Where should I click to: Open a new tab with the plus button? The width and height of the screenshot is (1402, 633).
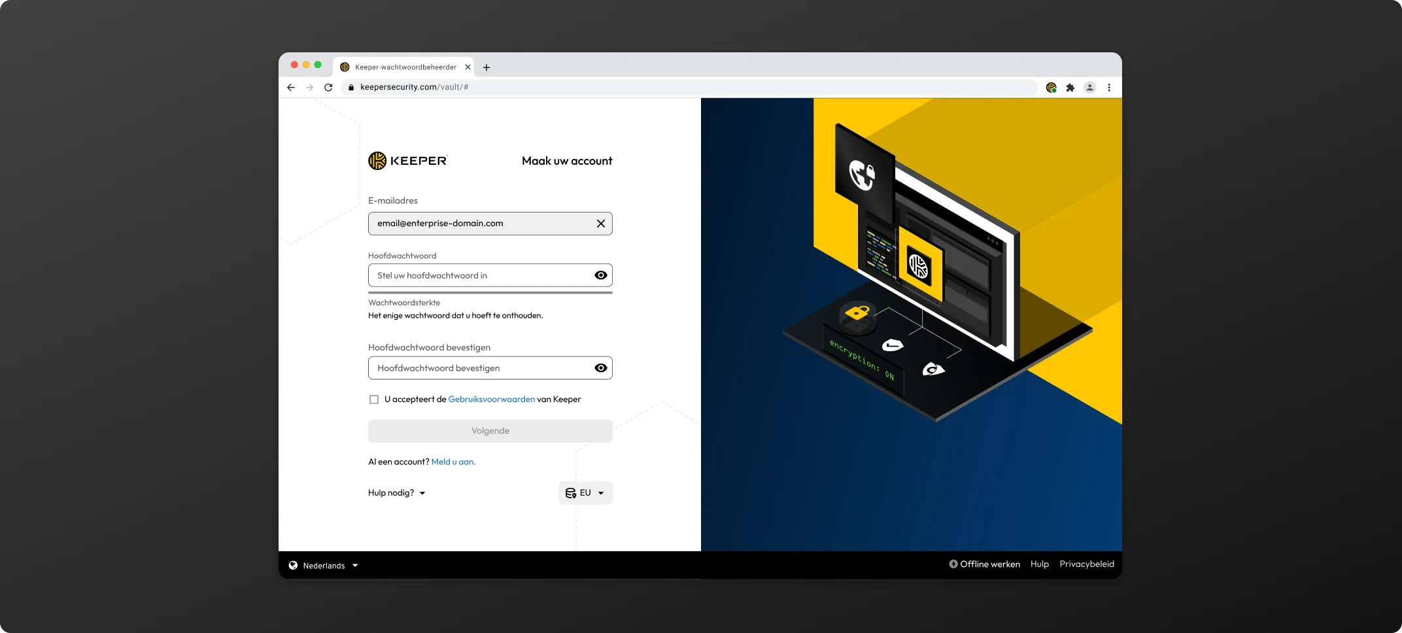(x=487, y=67)
